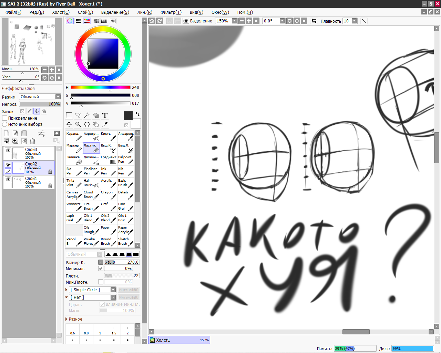The width and height of the screenshot is (441, 353).
Task: Open the Файл menu
Action: pos(13,12)
